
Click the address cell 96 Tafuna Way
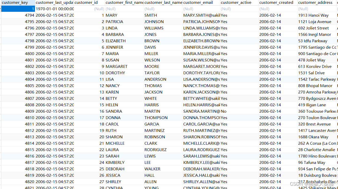click(317, 162)
